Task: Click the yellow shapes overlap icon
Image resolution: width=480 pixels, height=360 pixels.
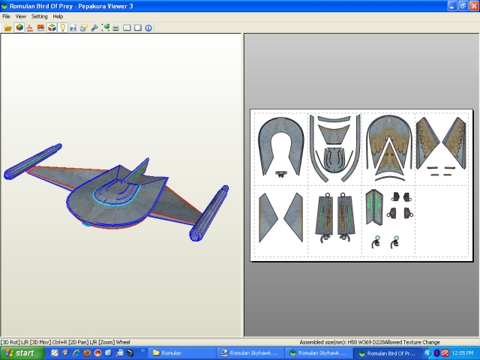Action: coord(83,28)
